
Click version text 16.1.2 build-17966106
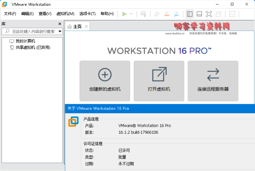tap(138, 132)
